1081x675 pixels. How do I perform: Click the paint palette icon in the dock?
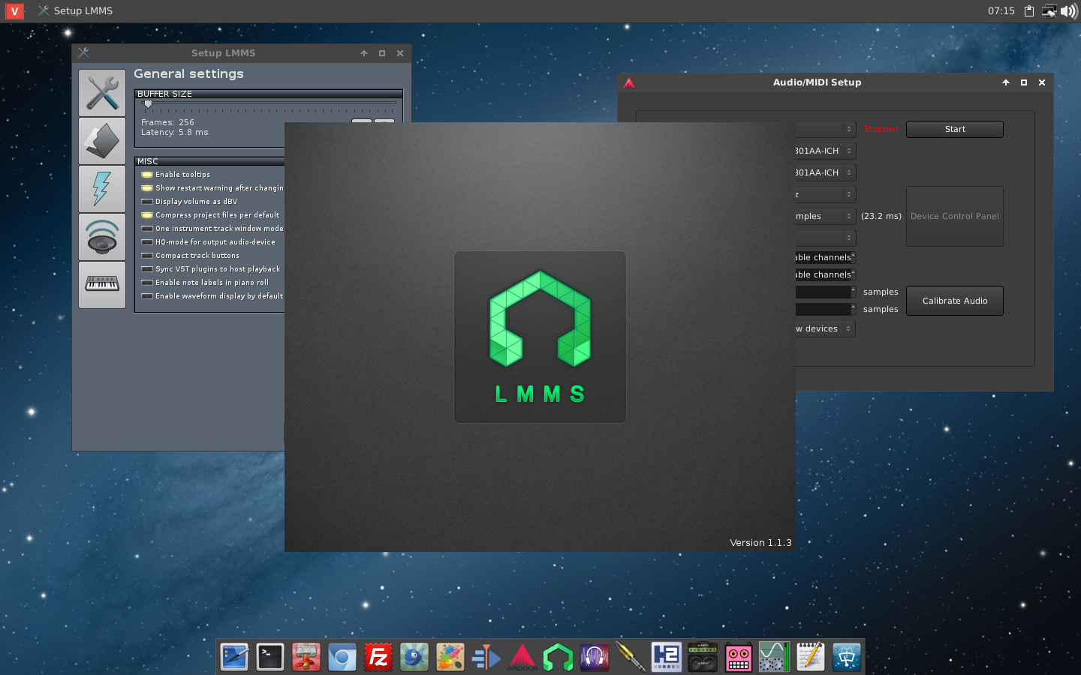[x=450, y=657]
